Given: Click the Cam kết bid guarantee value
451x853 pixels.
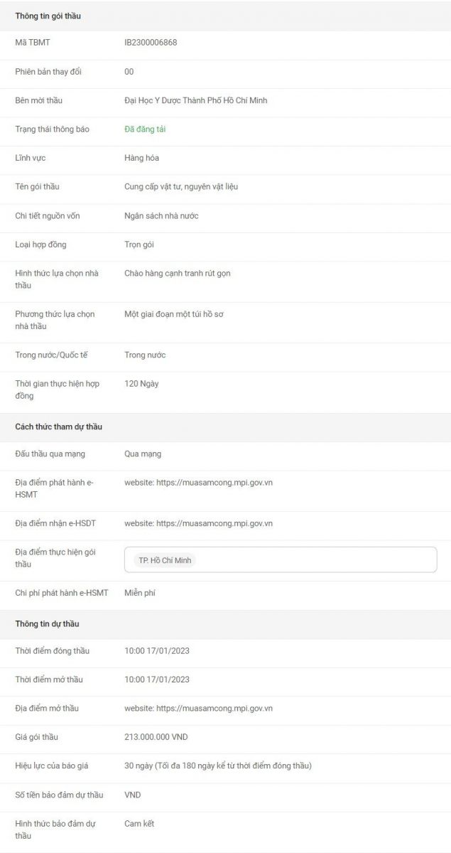Looking at the screenshot, I should (139, 824).
